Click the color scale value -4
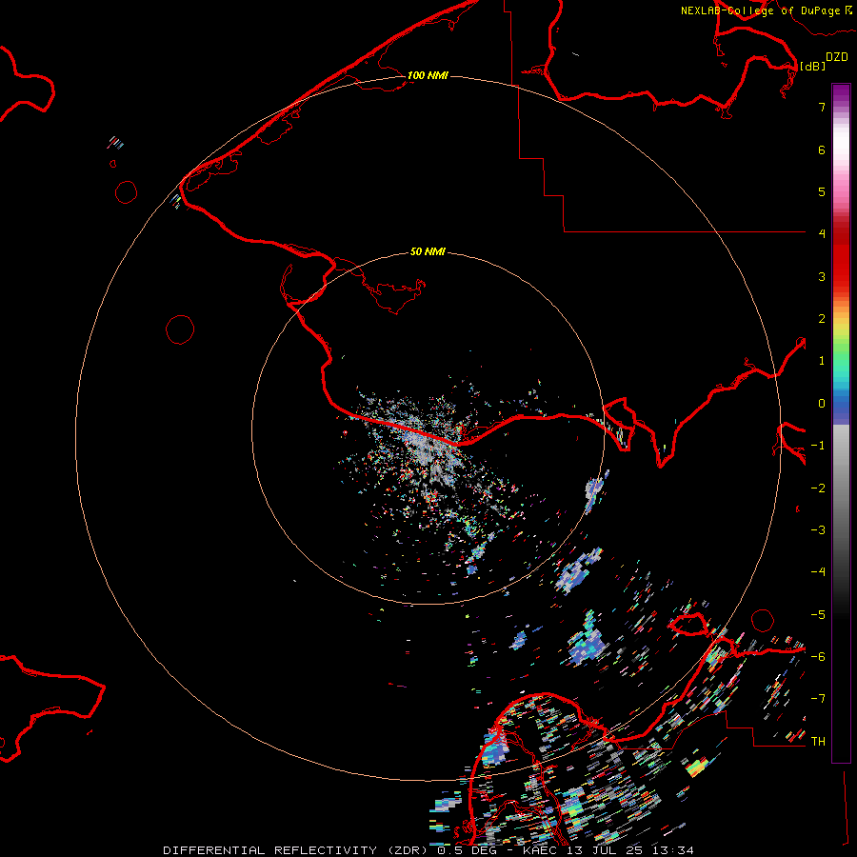Image resolution: width=857 pixels, height=857 pixels. (x=818, y=572)
